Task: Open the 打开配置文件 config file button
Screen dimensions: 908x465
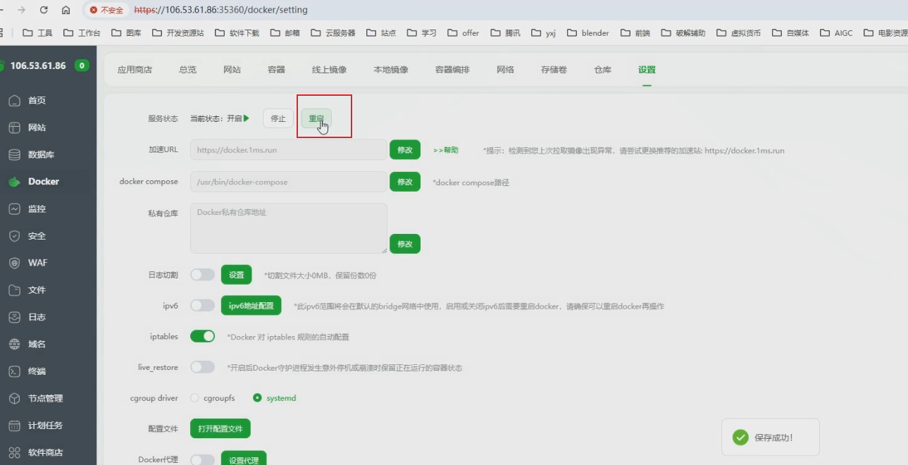Action: 220,428
